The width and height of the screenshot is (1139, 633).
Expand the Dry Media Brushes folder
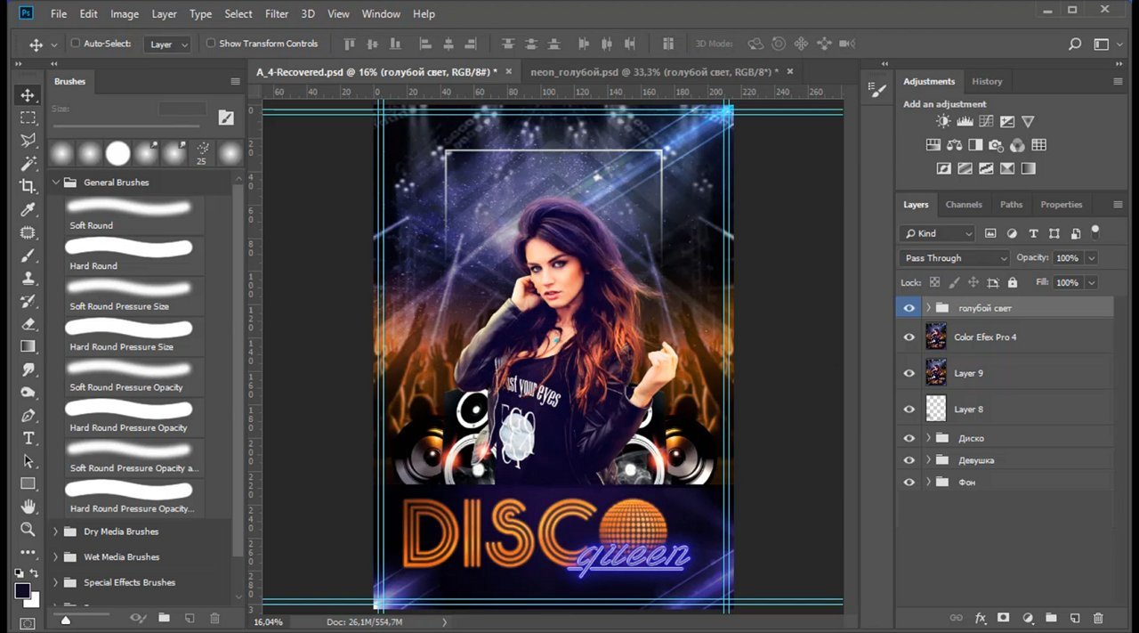tap(56, 532)
